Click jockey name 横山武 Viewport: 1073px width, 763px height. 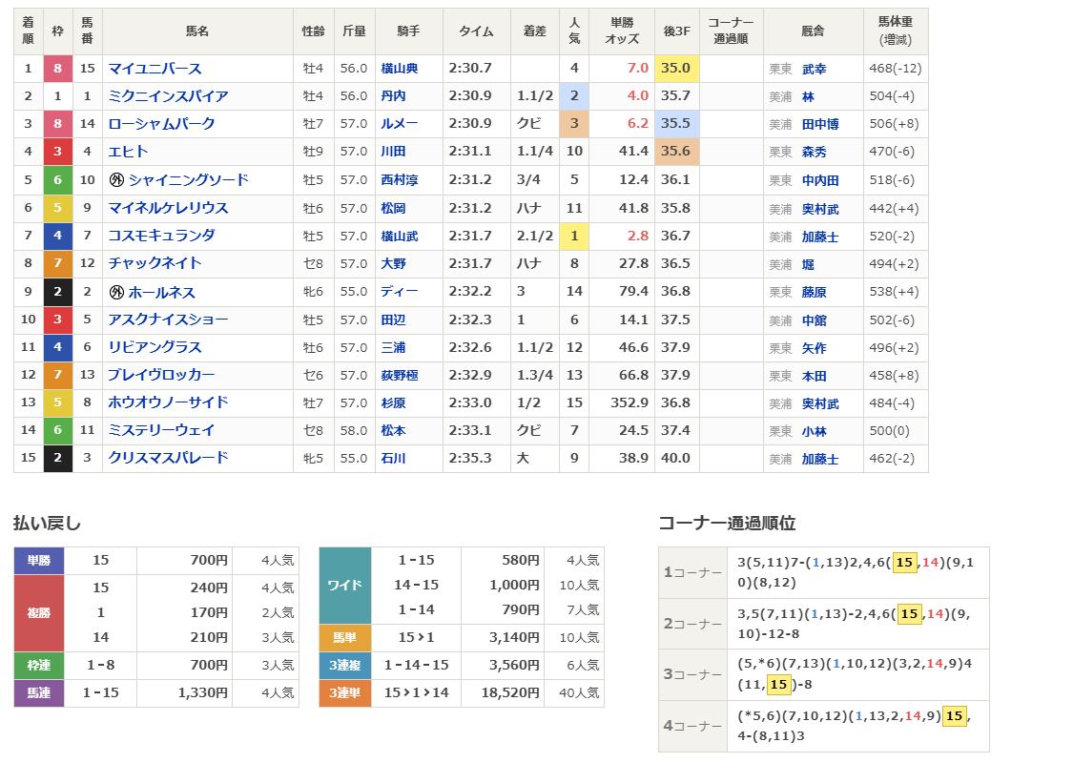tap(400, 237)
